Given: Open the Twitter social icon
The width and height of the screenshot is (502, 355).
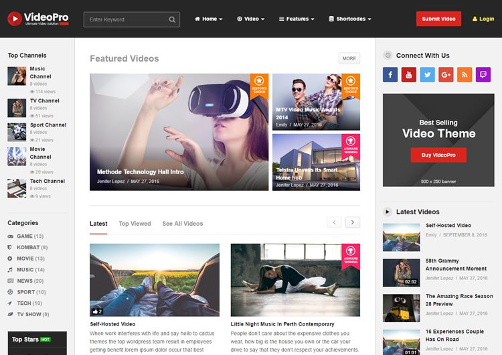Looking at the screenshot, I should pos(428,74).
